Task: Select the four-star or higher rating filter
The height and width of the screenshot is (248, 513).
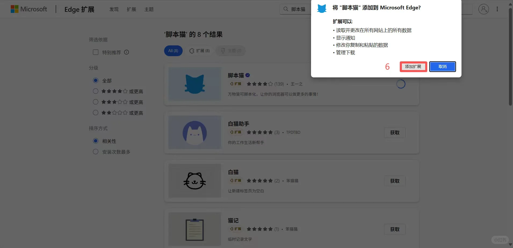Action: (95, 91)
